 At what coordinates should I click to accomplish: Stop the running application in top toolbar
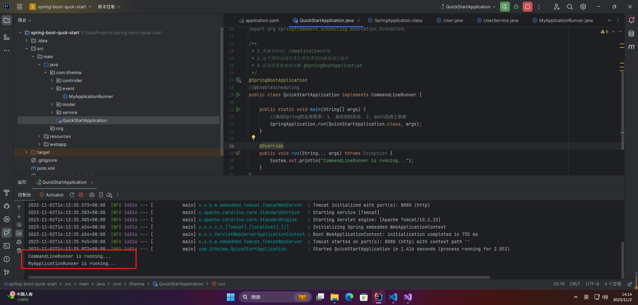[528, 7]
